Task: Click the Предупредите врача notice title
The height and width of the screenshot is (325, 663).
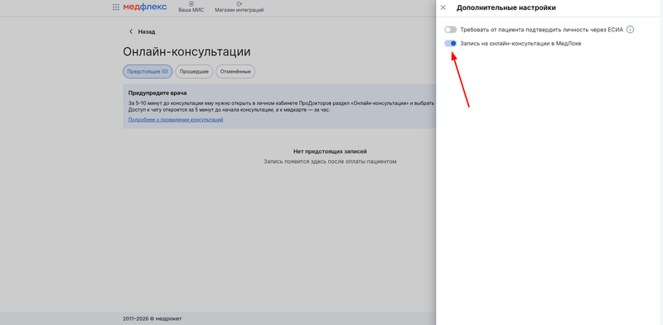Action: [157, 93]
